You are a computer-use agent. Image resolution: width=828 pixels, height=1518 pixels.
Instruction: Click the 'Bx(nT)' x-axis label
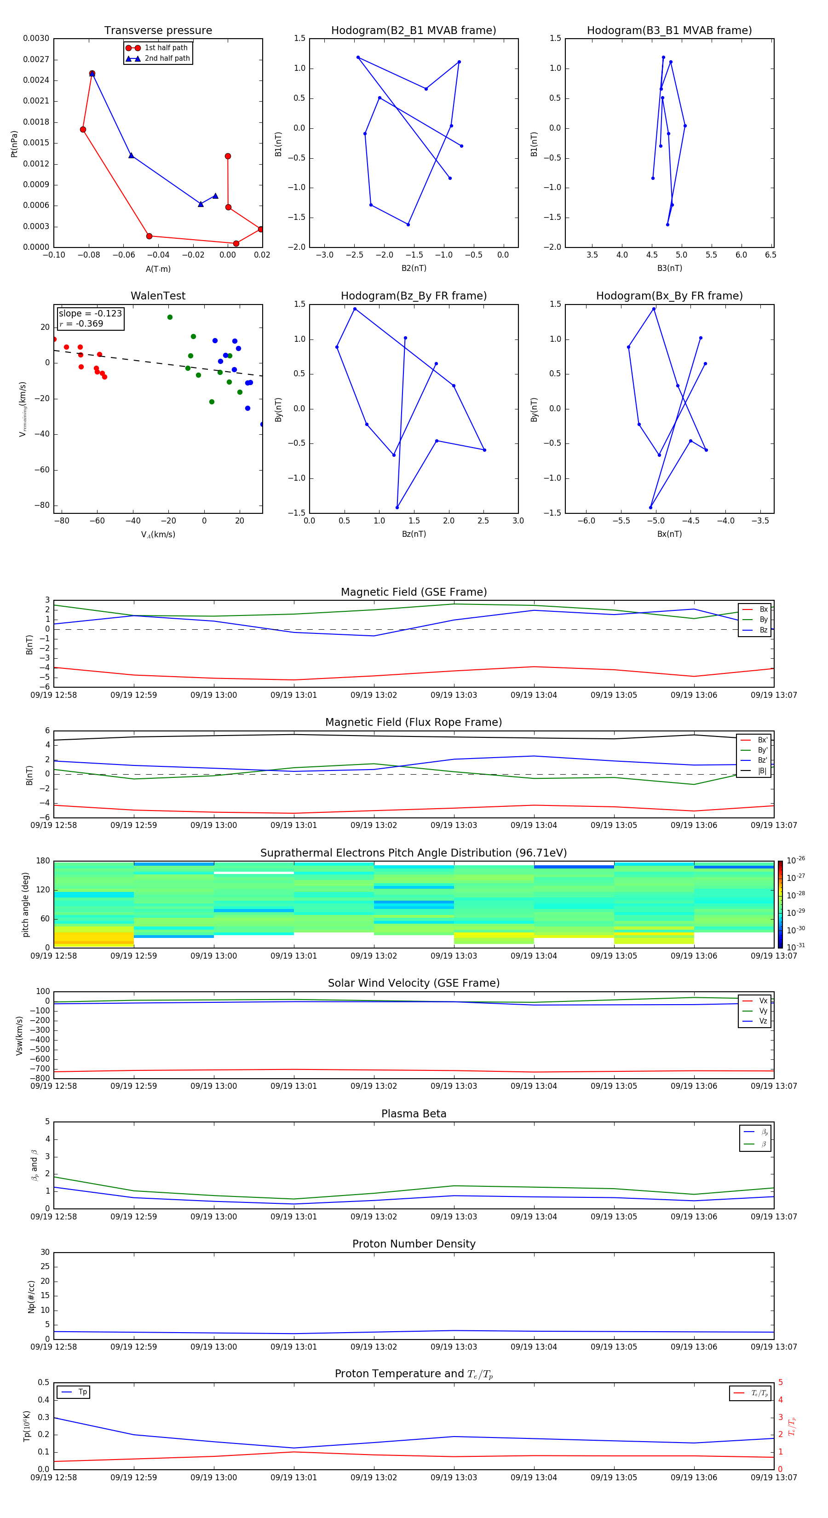669,535
